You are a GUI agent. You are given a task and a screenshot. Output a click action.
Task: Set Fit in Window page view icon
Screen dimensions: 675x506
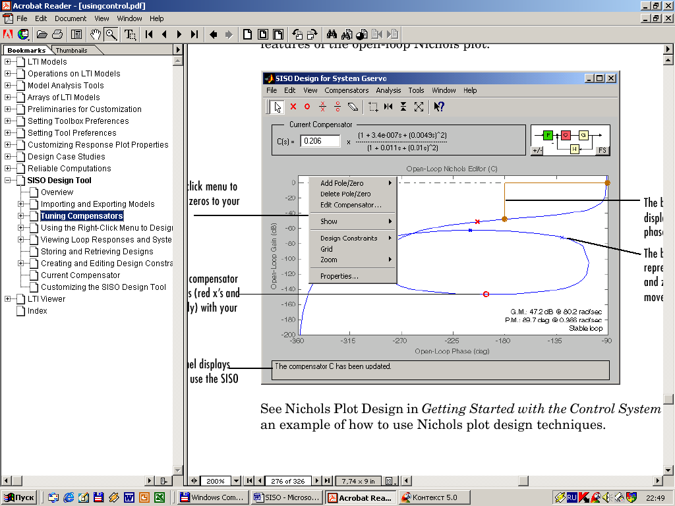click(263, 34)
